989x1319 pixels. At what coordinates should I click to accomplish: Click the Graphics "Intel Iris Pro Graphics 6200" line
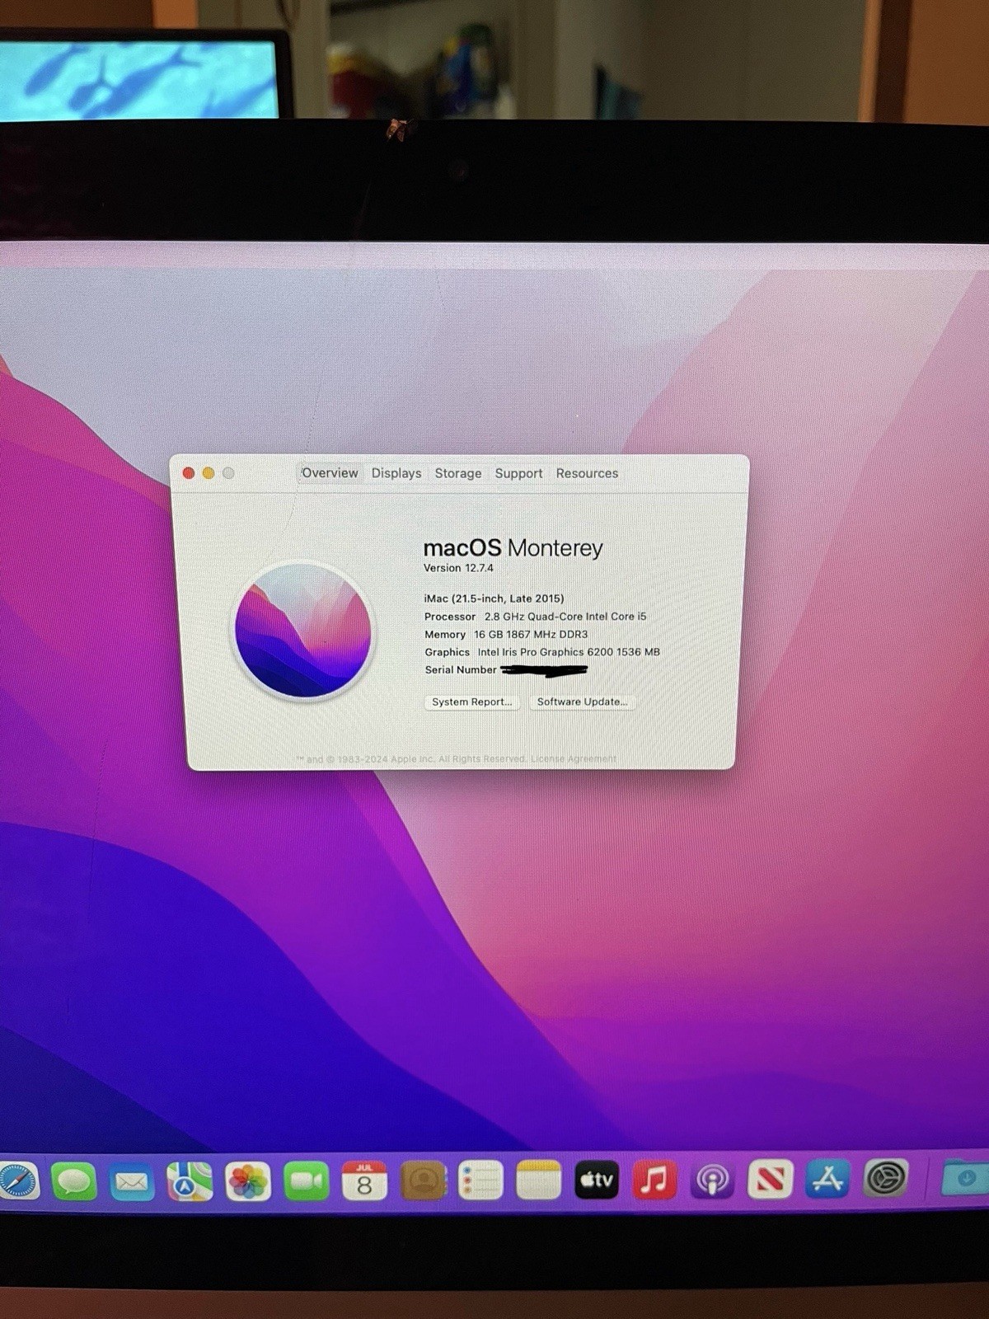(x=542, y=652)
